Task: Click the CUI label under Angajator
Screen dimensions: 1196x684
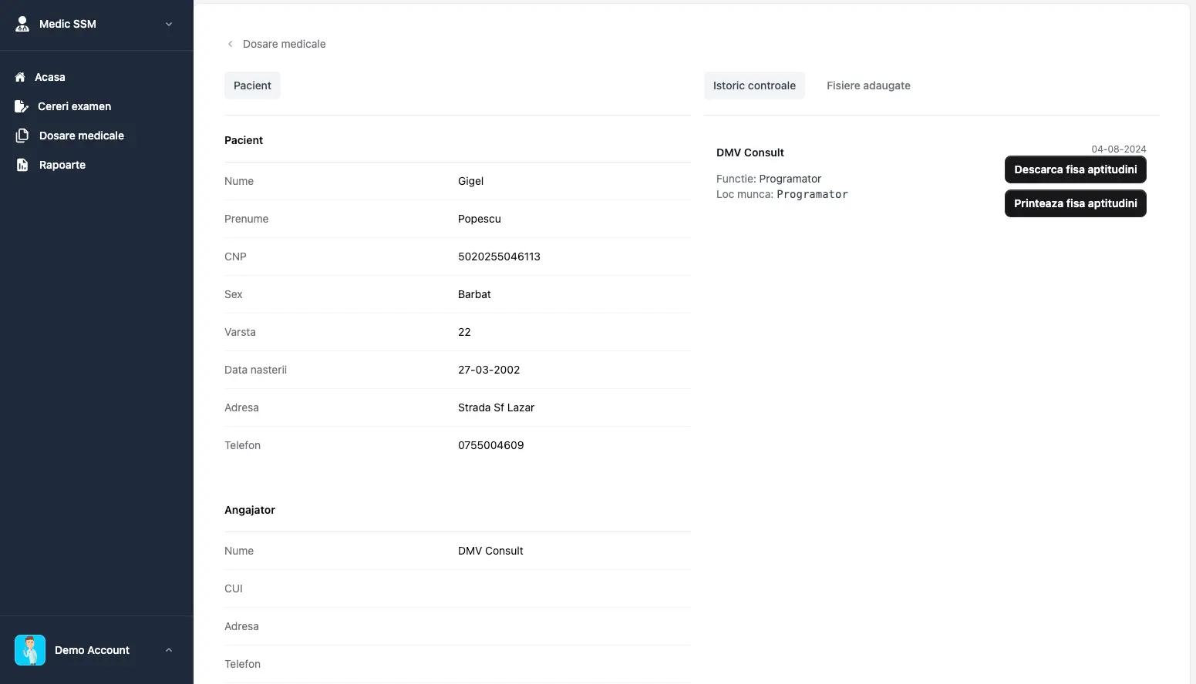Action: [234, 588]
